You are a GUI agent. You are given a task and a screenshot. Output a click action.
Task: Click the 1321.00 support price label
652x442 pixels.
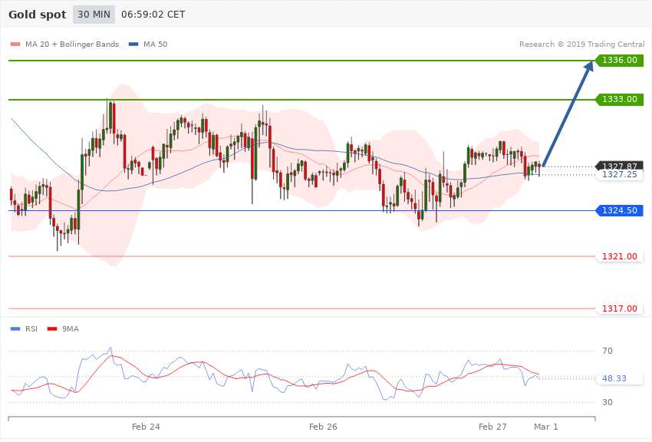tap(620, 256)
